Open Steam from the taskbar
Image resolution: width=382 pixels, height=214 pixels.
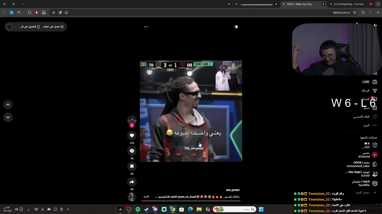point(147,209)
